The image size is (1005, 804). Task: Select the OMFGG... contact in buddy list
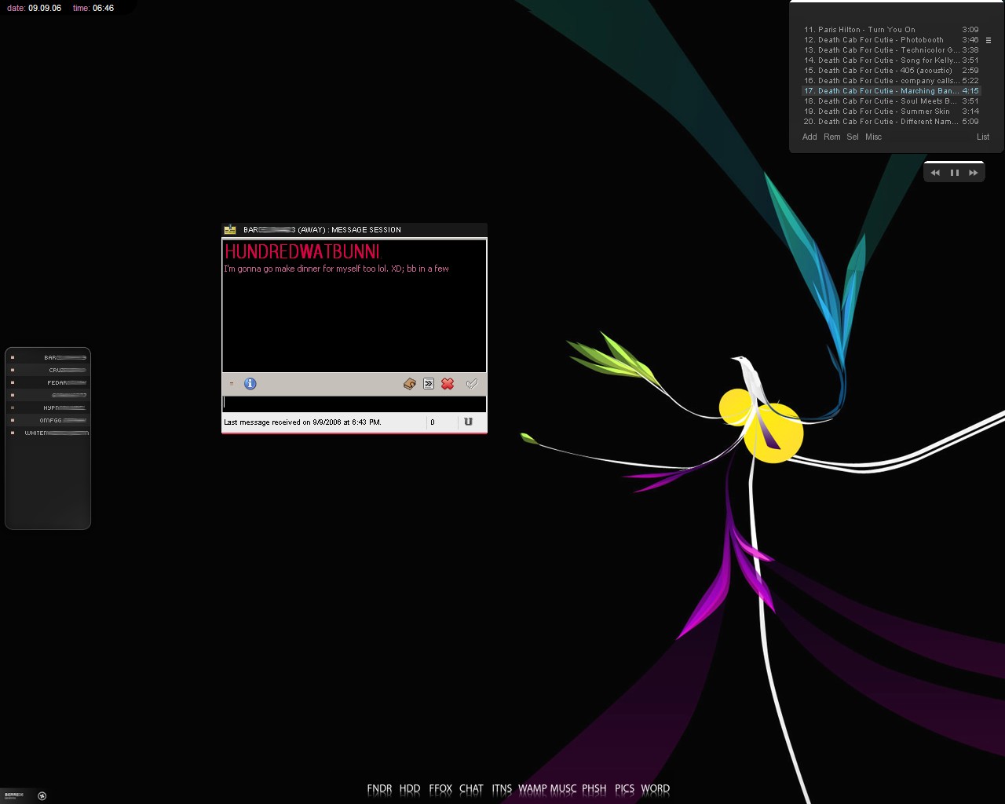click(x=48, y=420)
